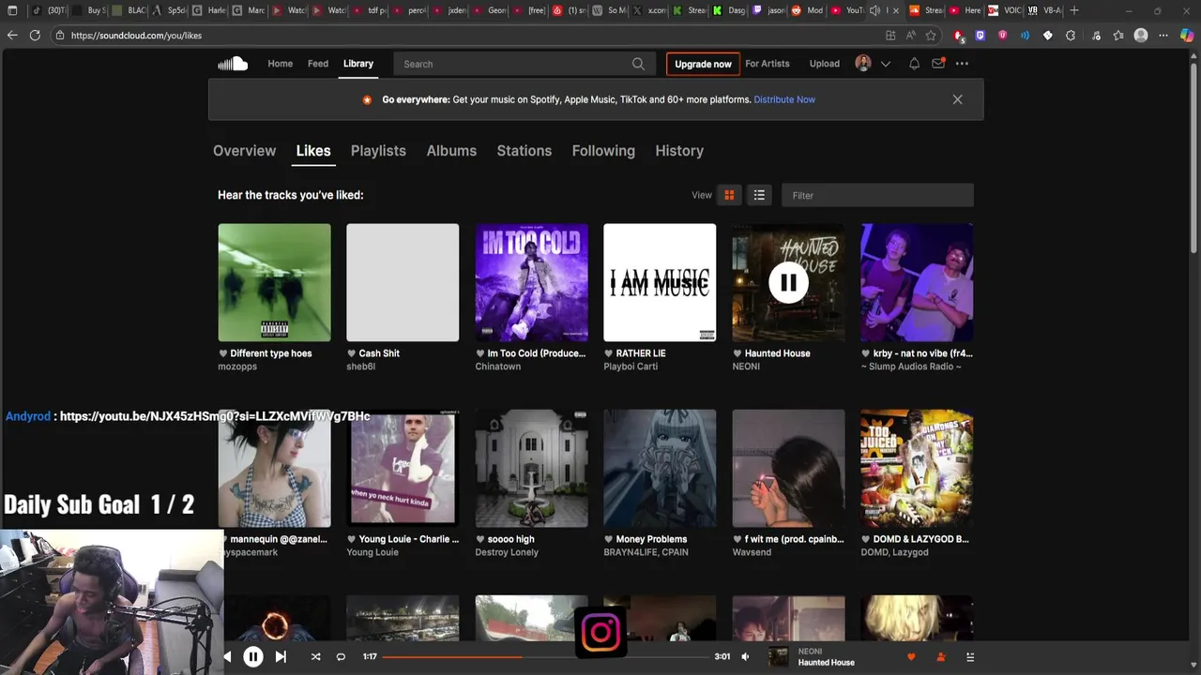
Task: Click the f wit me track title
Action: 795,539
